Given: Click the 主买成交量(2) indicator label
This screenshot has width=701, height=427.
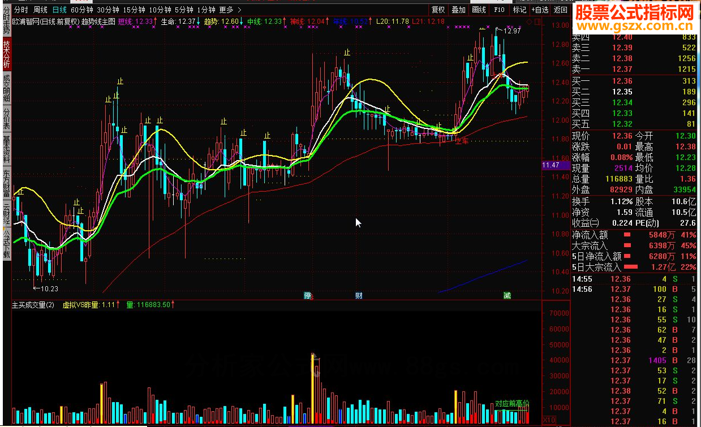Looking at the screenshot, I should [33, 305].
